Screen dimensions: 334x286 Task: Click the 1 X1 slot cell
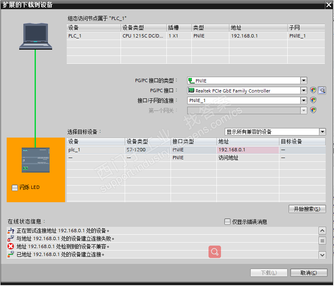point(179,36)
